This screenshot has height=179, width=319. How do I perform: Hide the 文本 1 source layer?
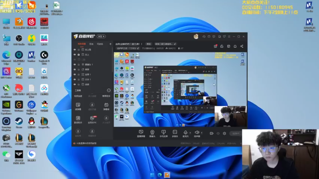(75, 79)
